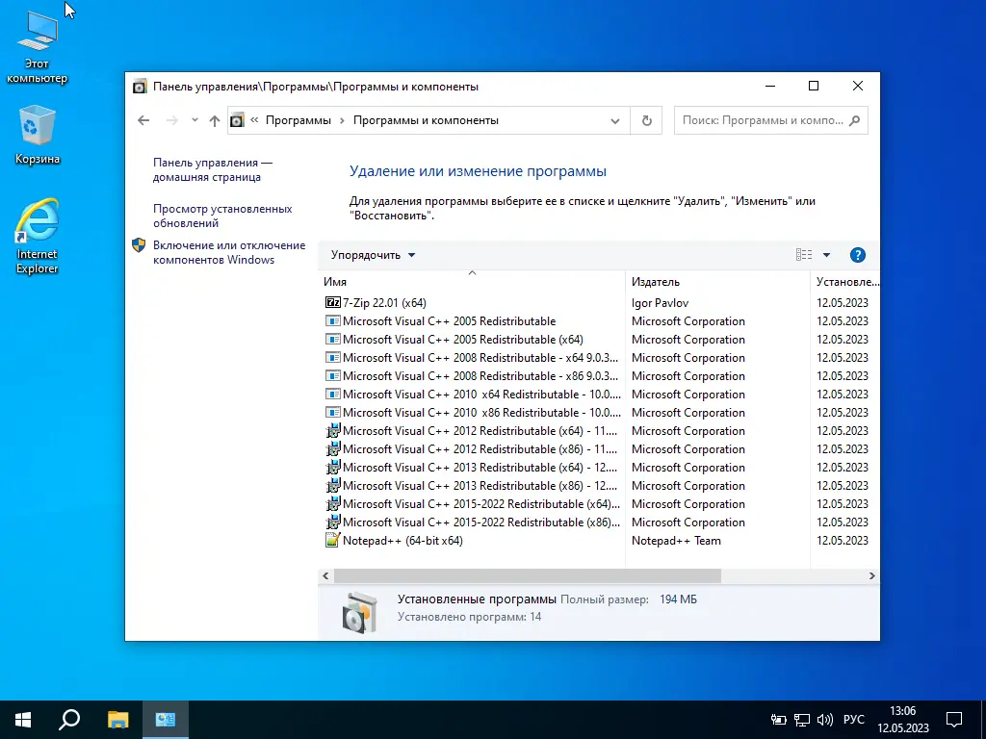Image resolution: width=986 pixels, height=739 pixels.
Task: Select Microsoft Visual C++ 2013 Redistributable (x86) row
Action: (x=480, y=486)
